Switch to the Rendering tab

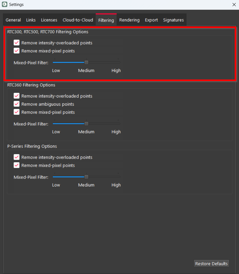(x=129, y=20)
